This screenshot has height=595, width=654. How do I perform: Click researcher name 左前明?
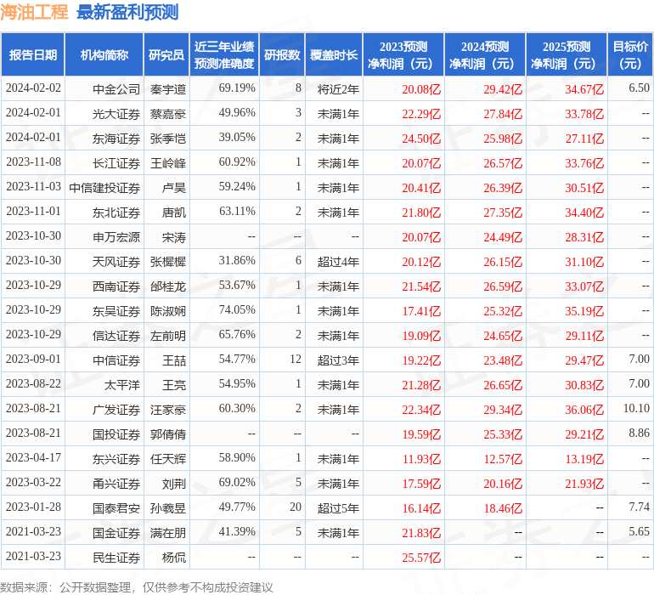click(x=167, y=335)
